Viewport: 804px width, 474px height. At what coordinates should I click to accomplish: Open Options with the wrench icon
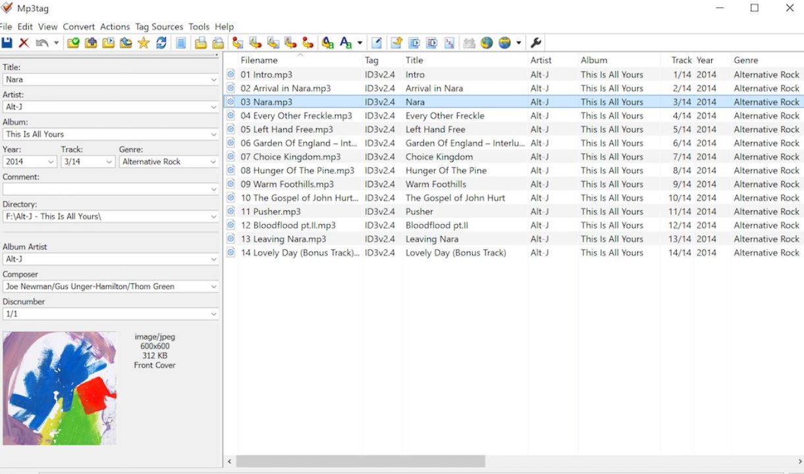point(536,43)
